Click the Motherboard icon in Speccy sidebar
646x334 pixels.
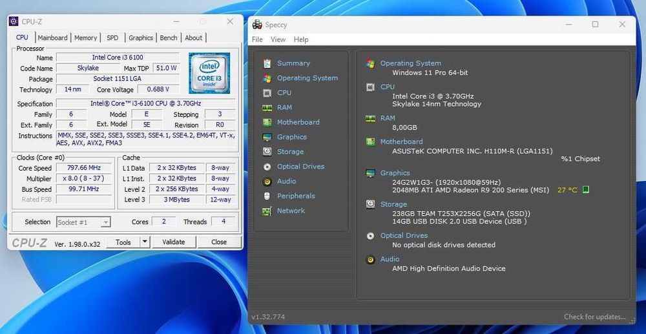[267, 122]
